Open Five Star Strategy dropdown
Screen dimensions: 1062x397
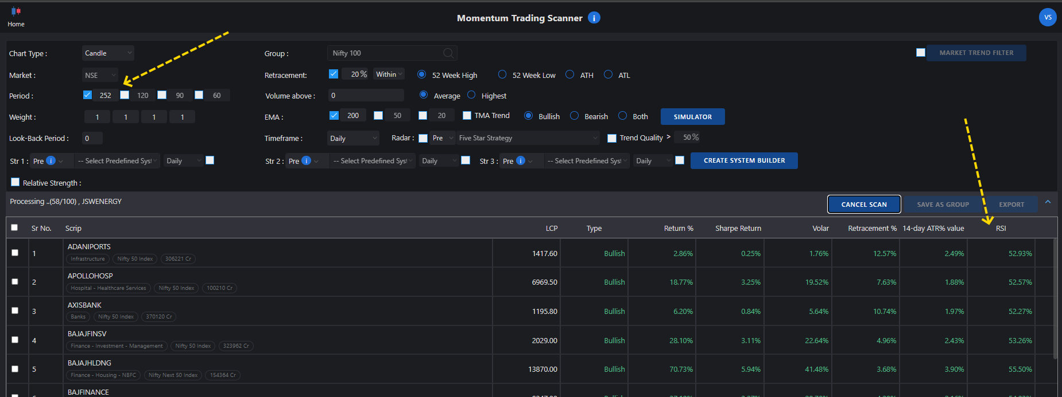(528, 138)
